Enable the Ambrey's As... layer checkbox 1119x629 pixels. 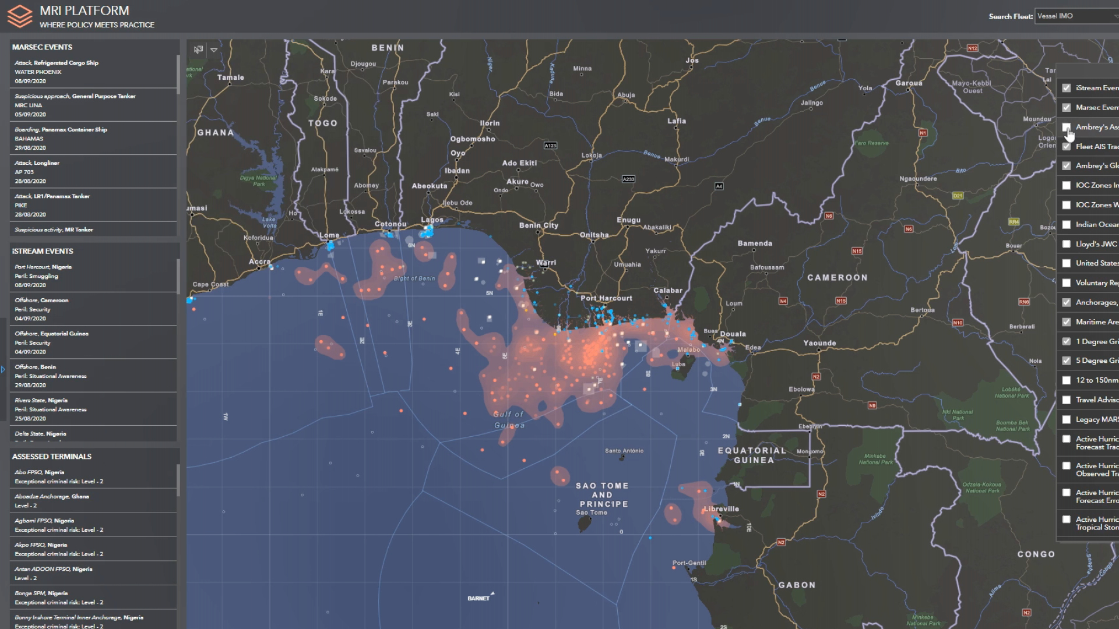click(x=1066, y=127)
